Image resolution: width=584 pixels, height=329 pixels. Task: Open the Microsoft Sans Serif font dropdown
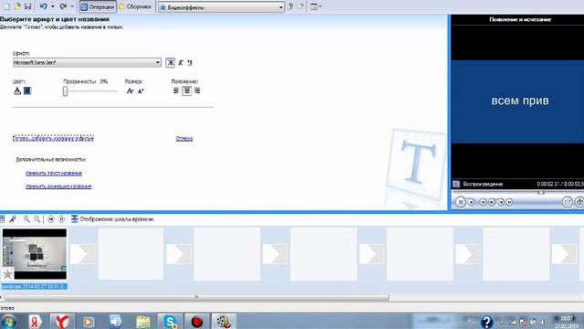(87, 62)
